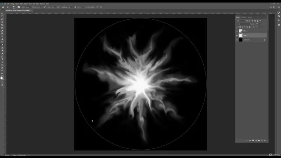Open workspace switcher icon

274,7
